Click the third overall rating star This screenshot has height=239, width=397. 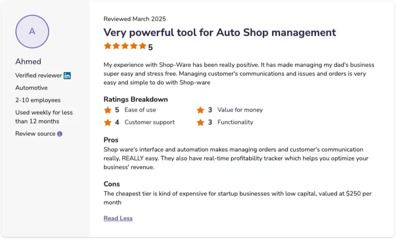125,46
